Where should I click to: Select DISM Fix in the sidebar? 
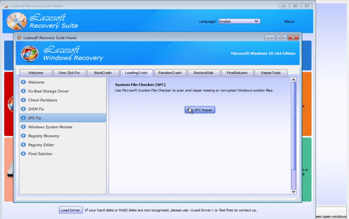pos(63,109)
